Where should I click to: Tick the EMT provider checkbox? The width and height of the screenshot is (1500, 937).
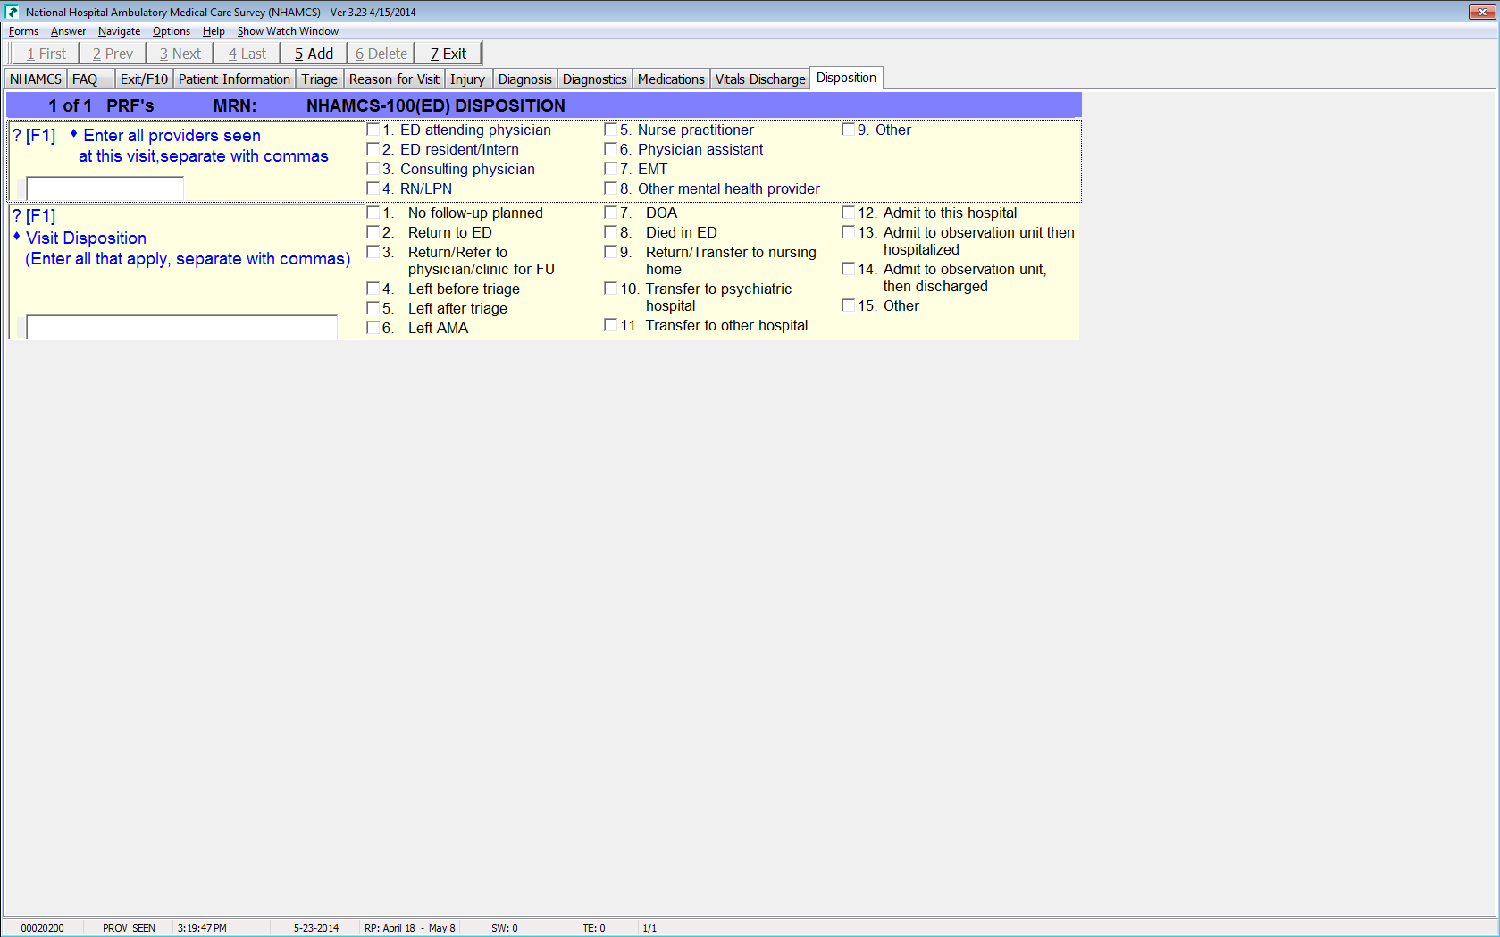[x=611, y=169]
